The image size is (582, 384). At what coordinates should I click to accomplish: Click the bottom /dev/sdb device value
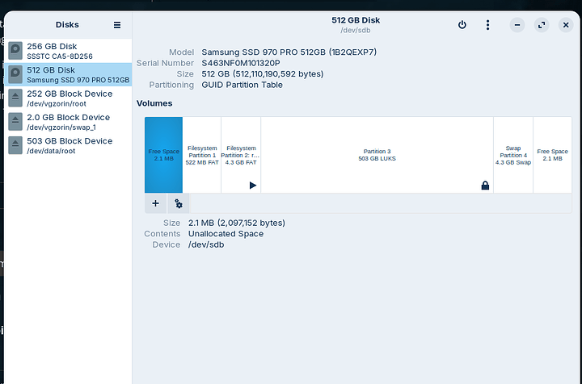pos(206,244)
